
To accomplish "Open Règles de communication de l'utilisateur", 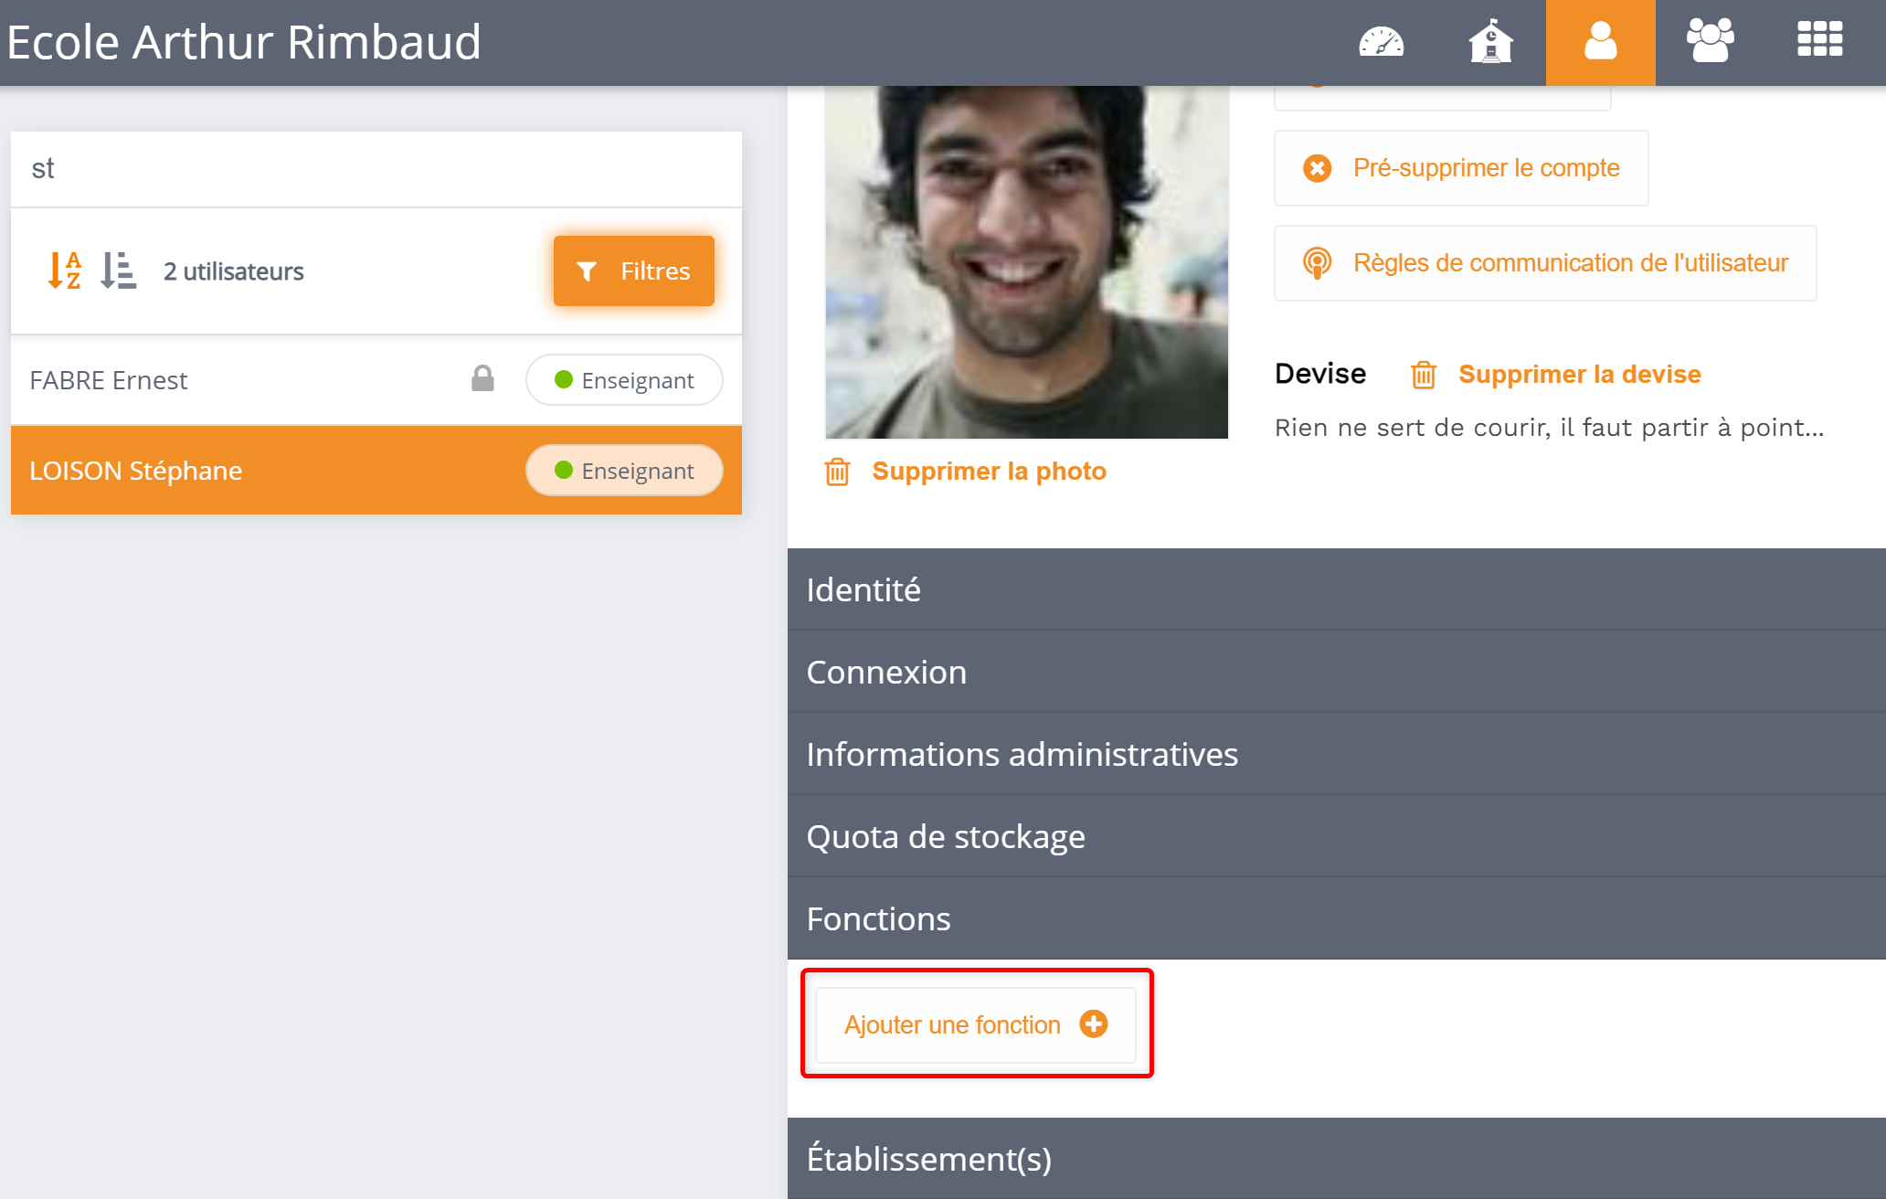I will (x=1545, y=263).
